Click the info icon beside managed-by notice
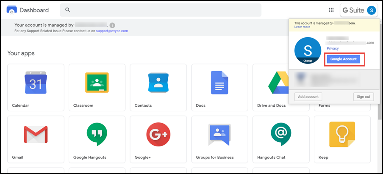 (112, 25)
